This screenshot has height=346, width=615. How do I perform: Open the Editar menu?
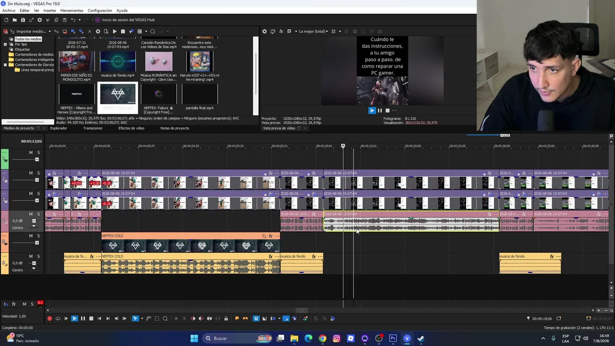(x=25, y=11)
